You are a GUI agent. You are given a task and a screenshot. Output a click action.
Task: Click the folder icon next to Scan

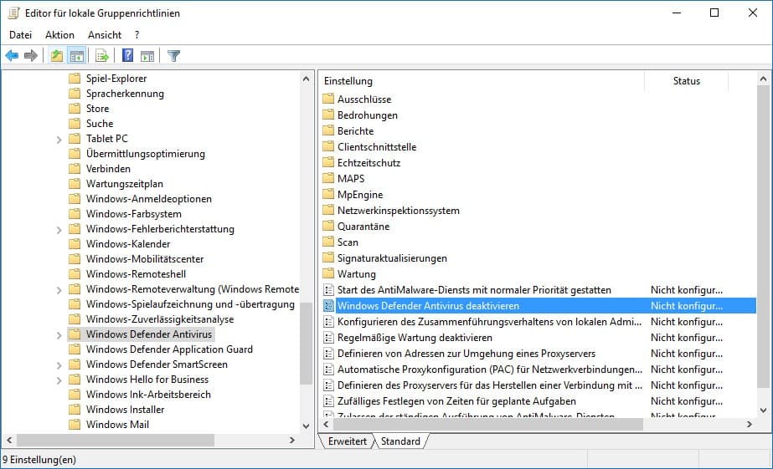click(x=328, y=242)
